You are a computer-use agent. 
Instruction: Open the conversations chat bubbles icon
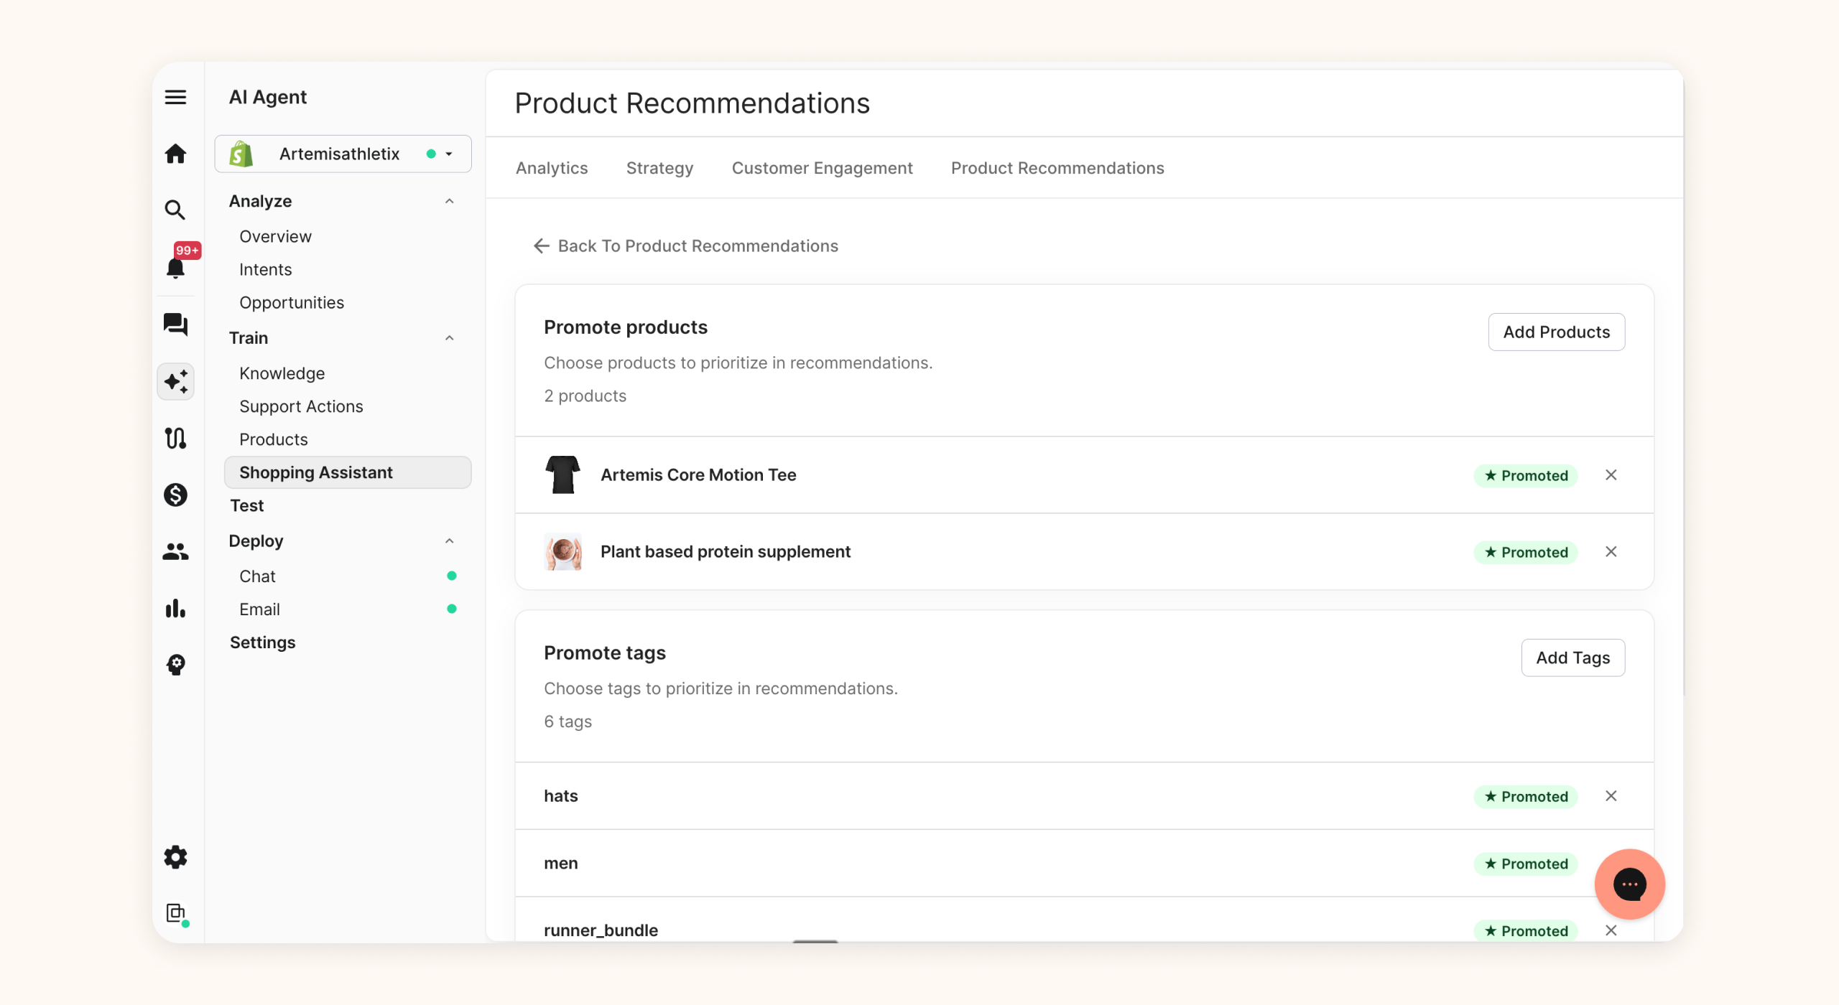(175, 324)
